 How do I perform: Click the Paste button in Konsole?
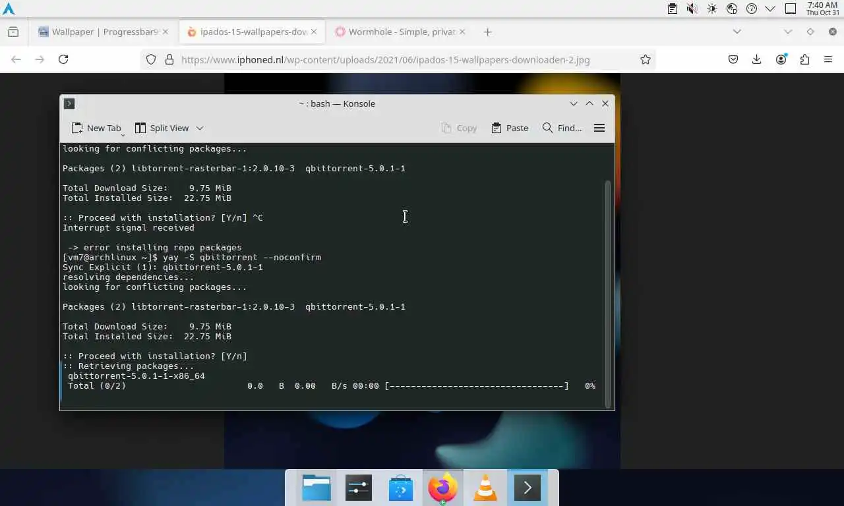[510, 128]
